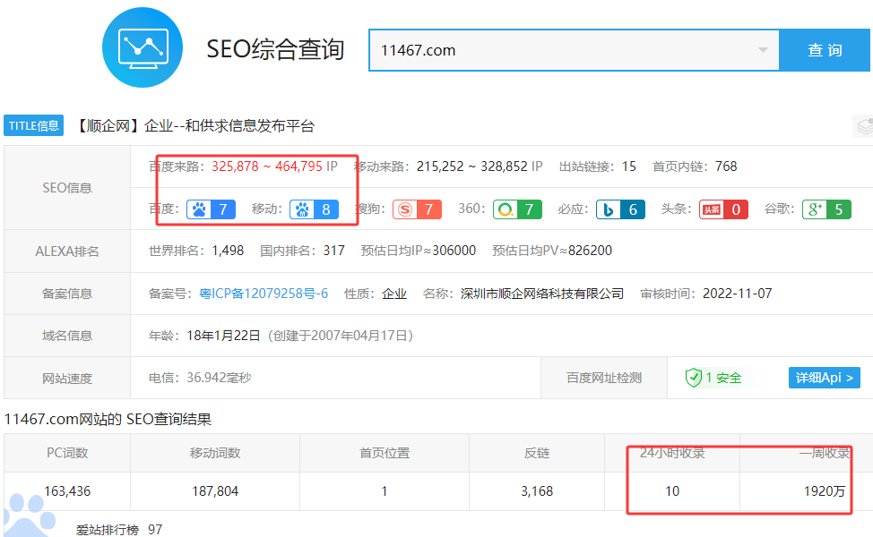Click the mobile traffic value 215,252 ~ 328,852
873x537 pixels.
(472, 166)
